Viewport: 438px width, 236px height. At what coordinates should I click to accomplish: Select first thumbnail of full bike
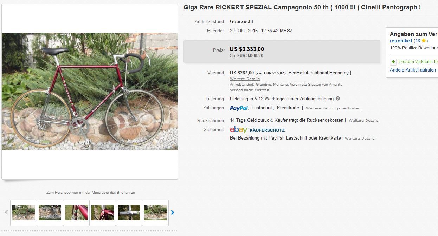(x=24, y=213)
